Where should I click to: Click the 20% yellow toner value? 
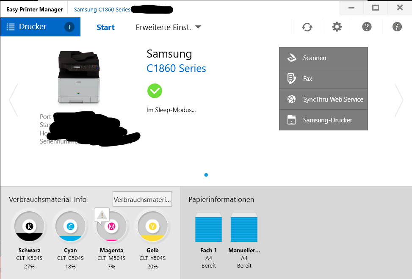click(152, 266)
